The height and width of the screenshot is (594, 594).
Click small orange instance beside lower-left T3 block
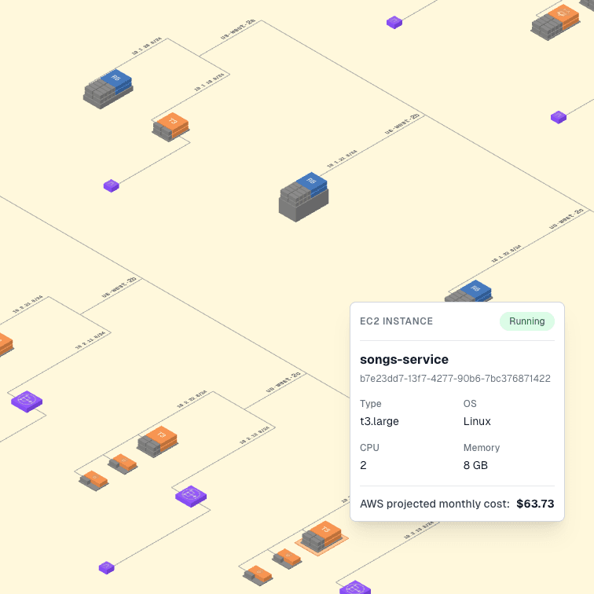(123, 464)
